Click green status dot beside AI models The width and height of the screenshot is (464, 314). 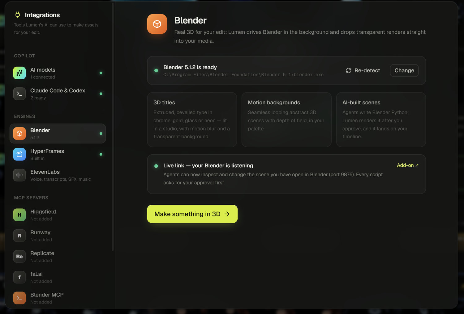(x=101, y=73)
